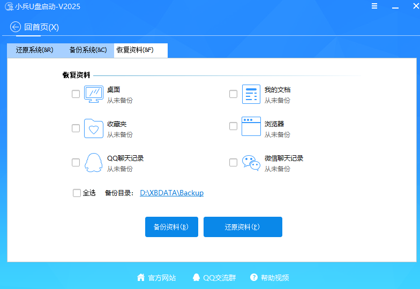Click 从未备份 status under 我的文档
This screenshot has width=420, height=289.
[277, 101]
